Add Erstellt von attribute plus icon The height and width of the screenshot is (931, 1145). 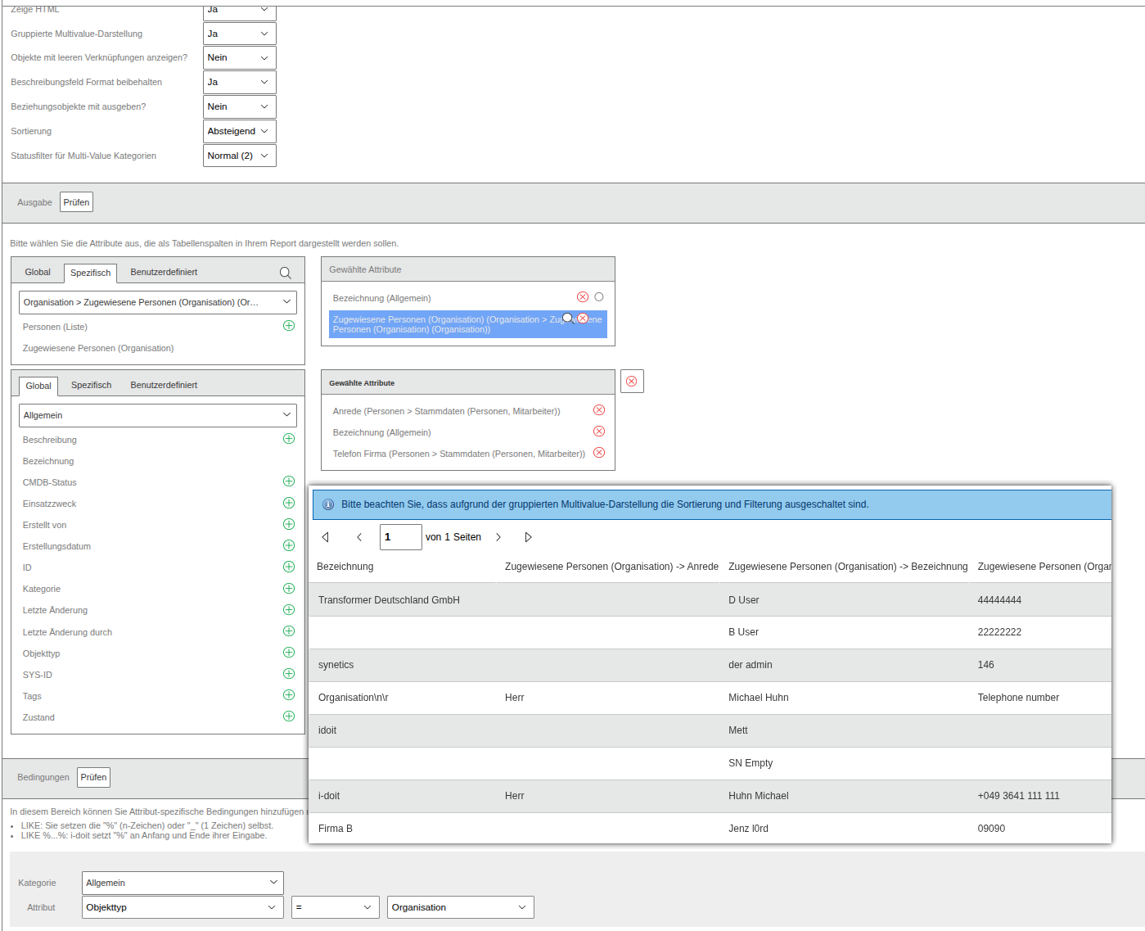[289, 524]
